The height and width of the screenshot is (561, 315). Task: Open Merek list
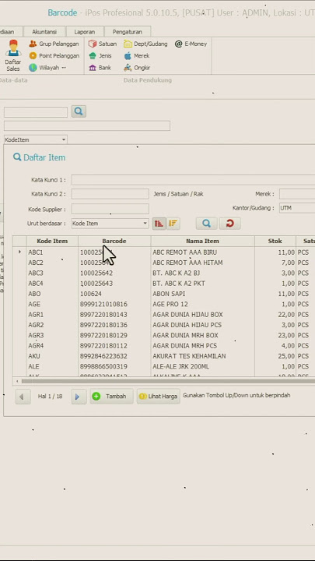coord(137,56)
